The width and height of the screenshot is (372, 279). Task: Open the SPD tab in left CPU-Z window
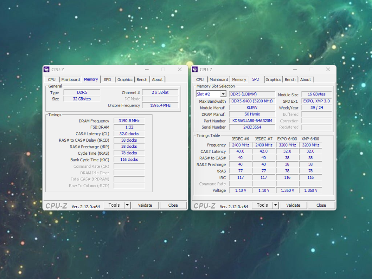tap(107, 80)
